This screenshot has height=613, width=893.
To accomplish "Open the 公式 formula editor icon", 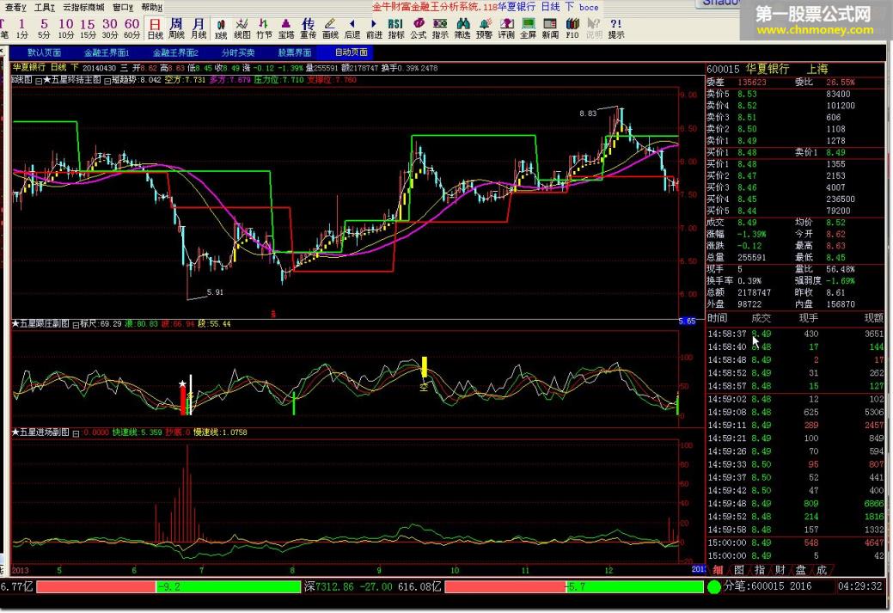I will tap(419, 28).
